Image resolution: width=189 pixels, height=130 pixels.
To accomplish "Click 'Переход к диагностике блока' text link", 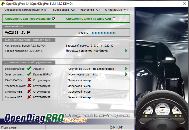I will tap(87, 51).
